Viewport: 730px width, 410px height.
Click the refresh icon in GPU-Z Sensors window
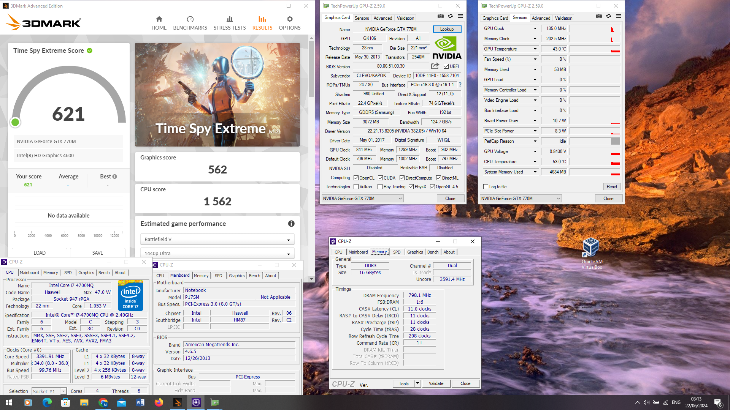point(608,16)
